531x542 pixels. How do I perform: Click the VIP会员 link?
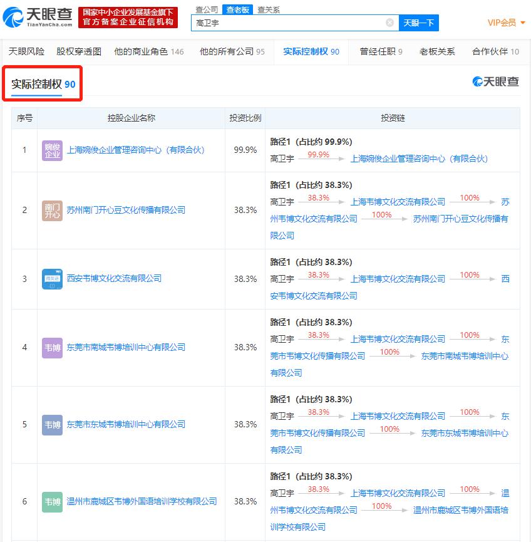[x=502, y=23]
